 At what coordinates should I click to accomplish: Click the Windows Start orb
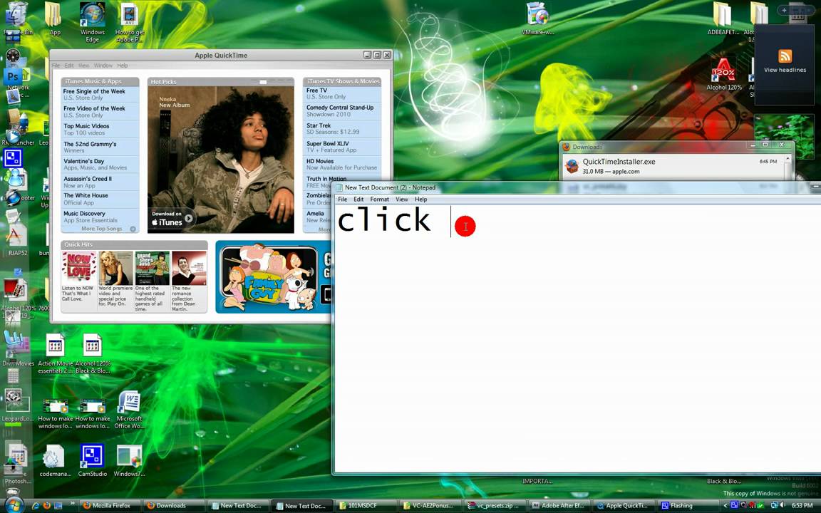(x=14, y=505)
